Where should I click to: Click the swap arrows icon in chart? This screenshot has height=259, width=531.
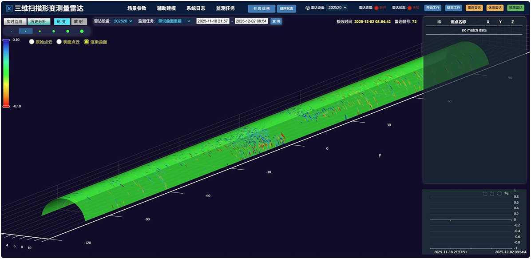[x=507, y=194]
